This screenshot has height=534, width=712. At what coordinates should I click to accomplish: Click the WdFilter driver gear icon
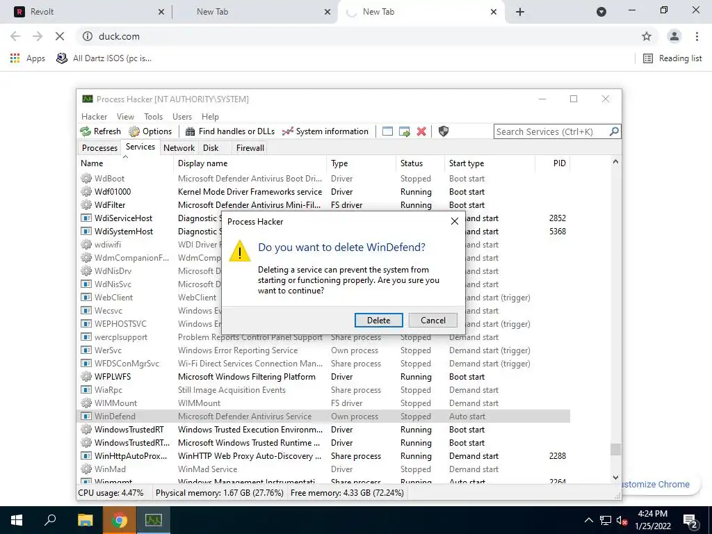[86, 205]
